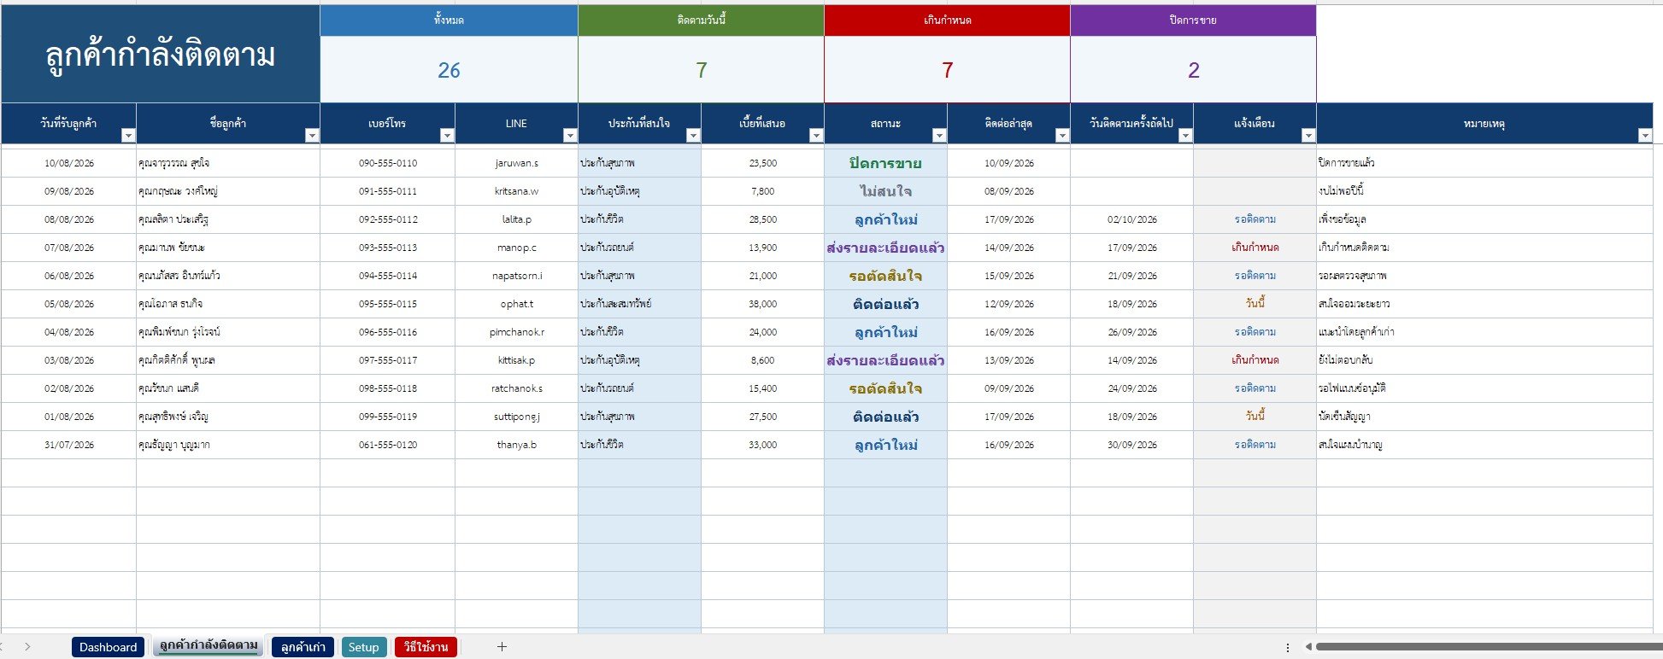Click the ไม่สนใจ status cell
Screen dimensions: 1663x659
pyautogui.click(x=886, y=191)
